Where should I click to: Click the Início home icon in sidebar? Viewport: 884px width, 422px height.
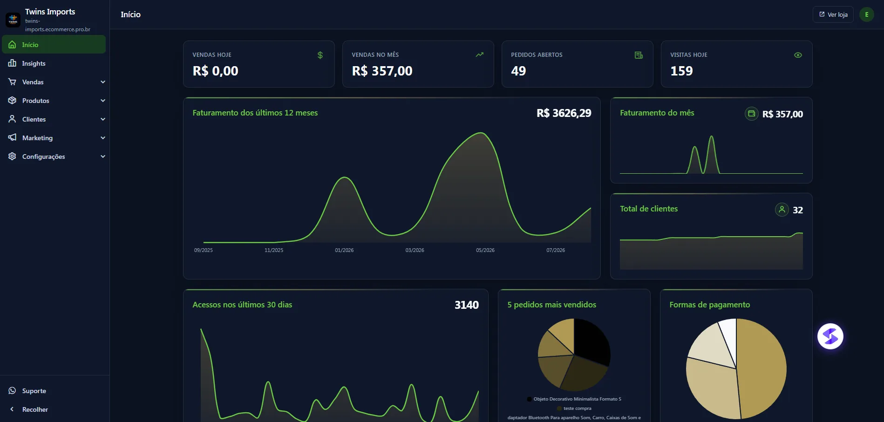click(13, 45)
